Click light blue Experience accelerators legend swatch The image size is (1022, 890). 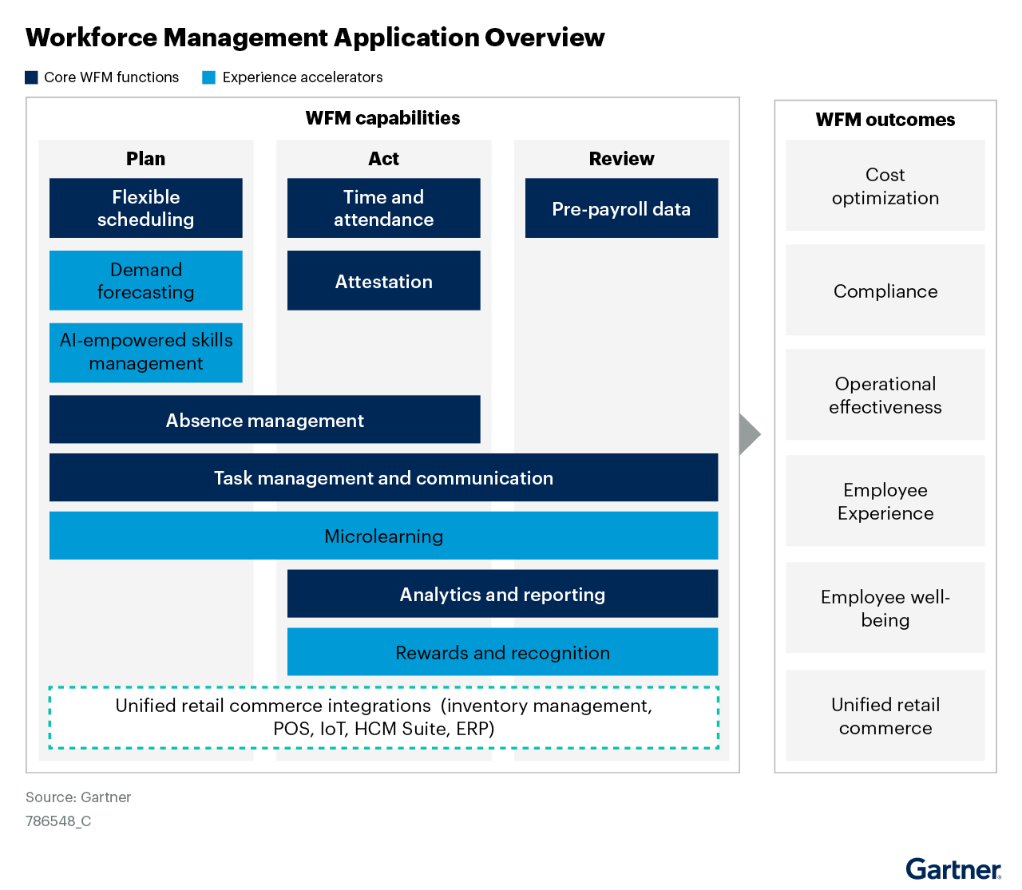point(209,77)
